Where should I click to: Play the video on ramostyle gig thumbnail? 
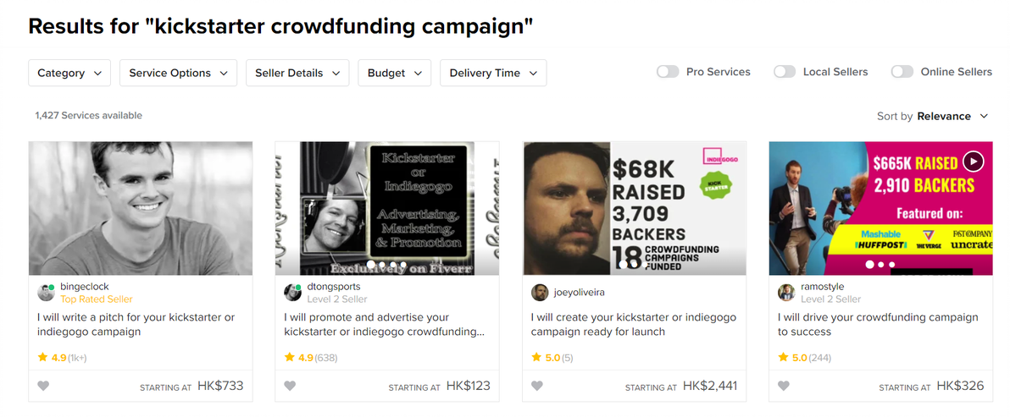(974, 162)
